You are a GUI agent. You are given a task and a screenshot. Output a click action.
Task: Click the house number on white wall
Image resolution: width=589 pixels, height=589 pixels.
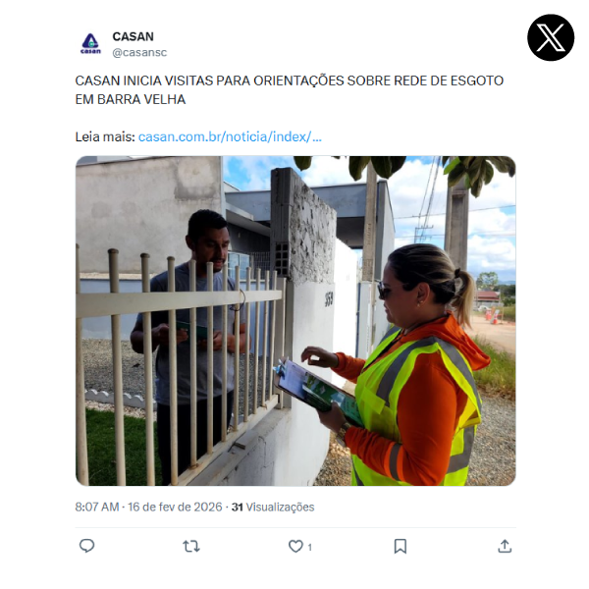[329, 299]
